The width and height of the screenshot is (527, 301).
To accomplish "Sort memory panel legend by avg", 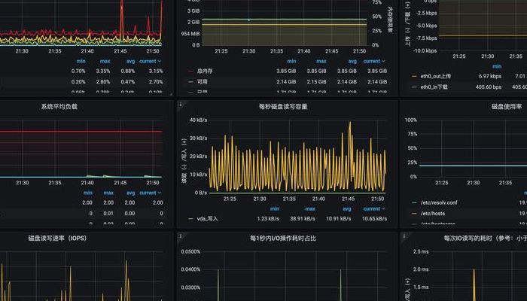I will point(352,61).
